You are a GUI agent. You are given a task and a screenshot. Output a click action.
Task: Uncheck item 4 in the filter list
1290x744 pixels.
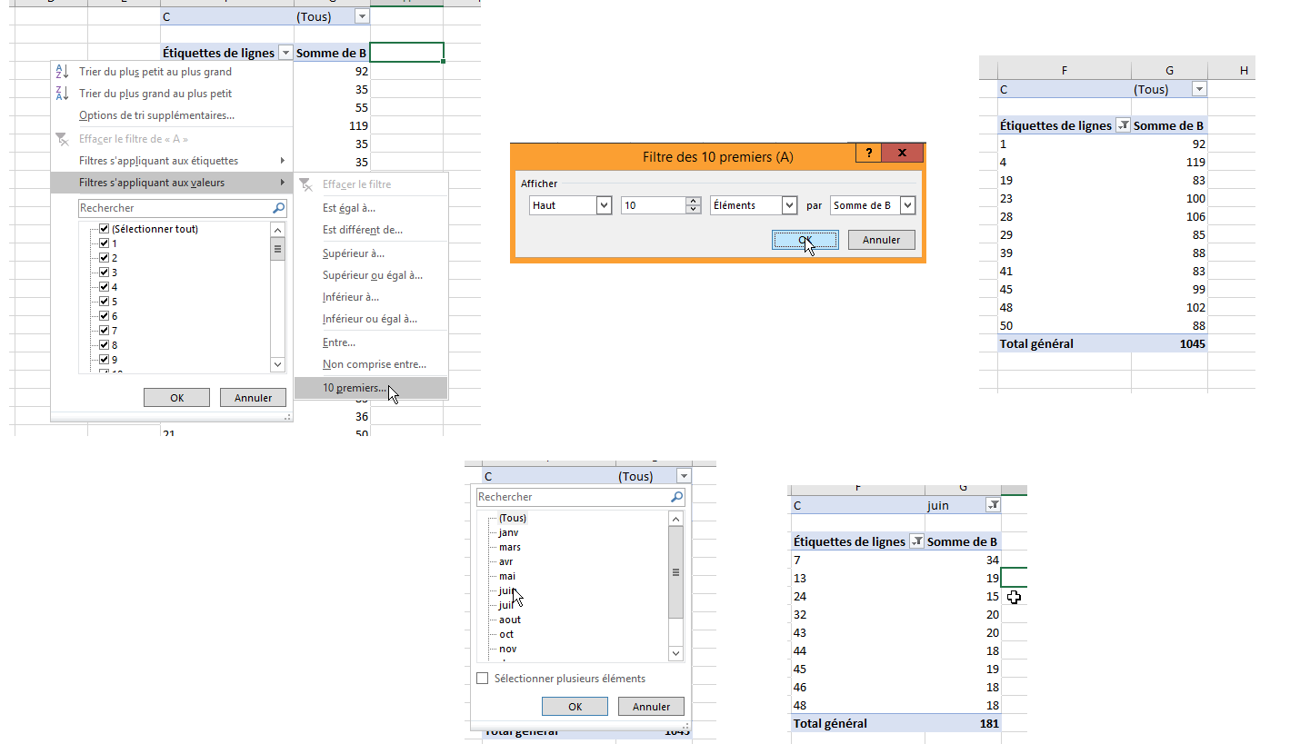pyautogui.click(x=105, y=287)
